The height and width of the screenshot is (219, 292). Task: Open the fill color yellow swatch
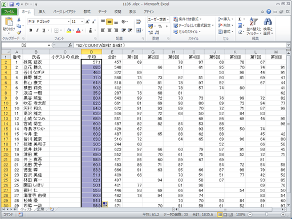coord(69,30)
